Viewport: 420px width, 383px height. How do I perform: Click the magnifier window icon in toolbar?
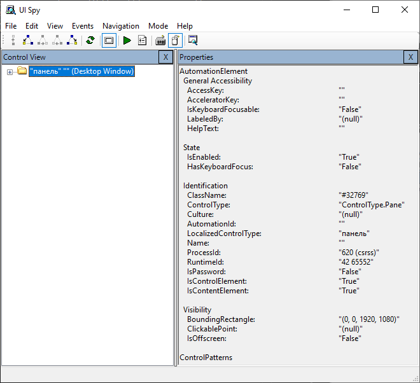pyautogui.click(x=193, y=40)
